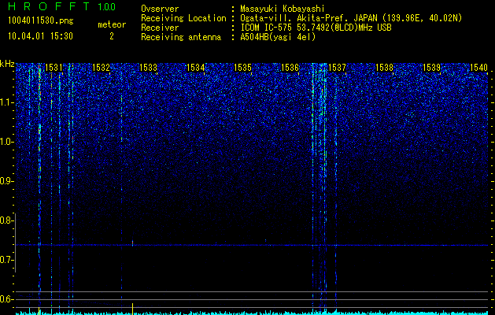The width and height of the screenshot is (495, 315).
Task: Select the observer name Masayuki Kobayashi
Action: tap(283, 9)
